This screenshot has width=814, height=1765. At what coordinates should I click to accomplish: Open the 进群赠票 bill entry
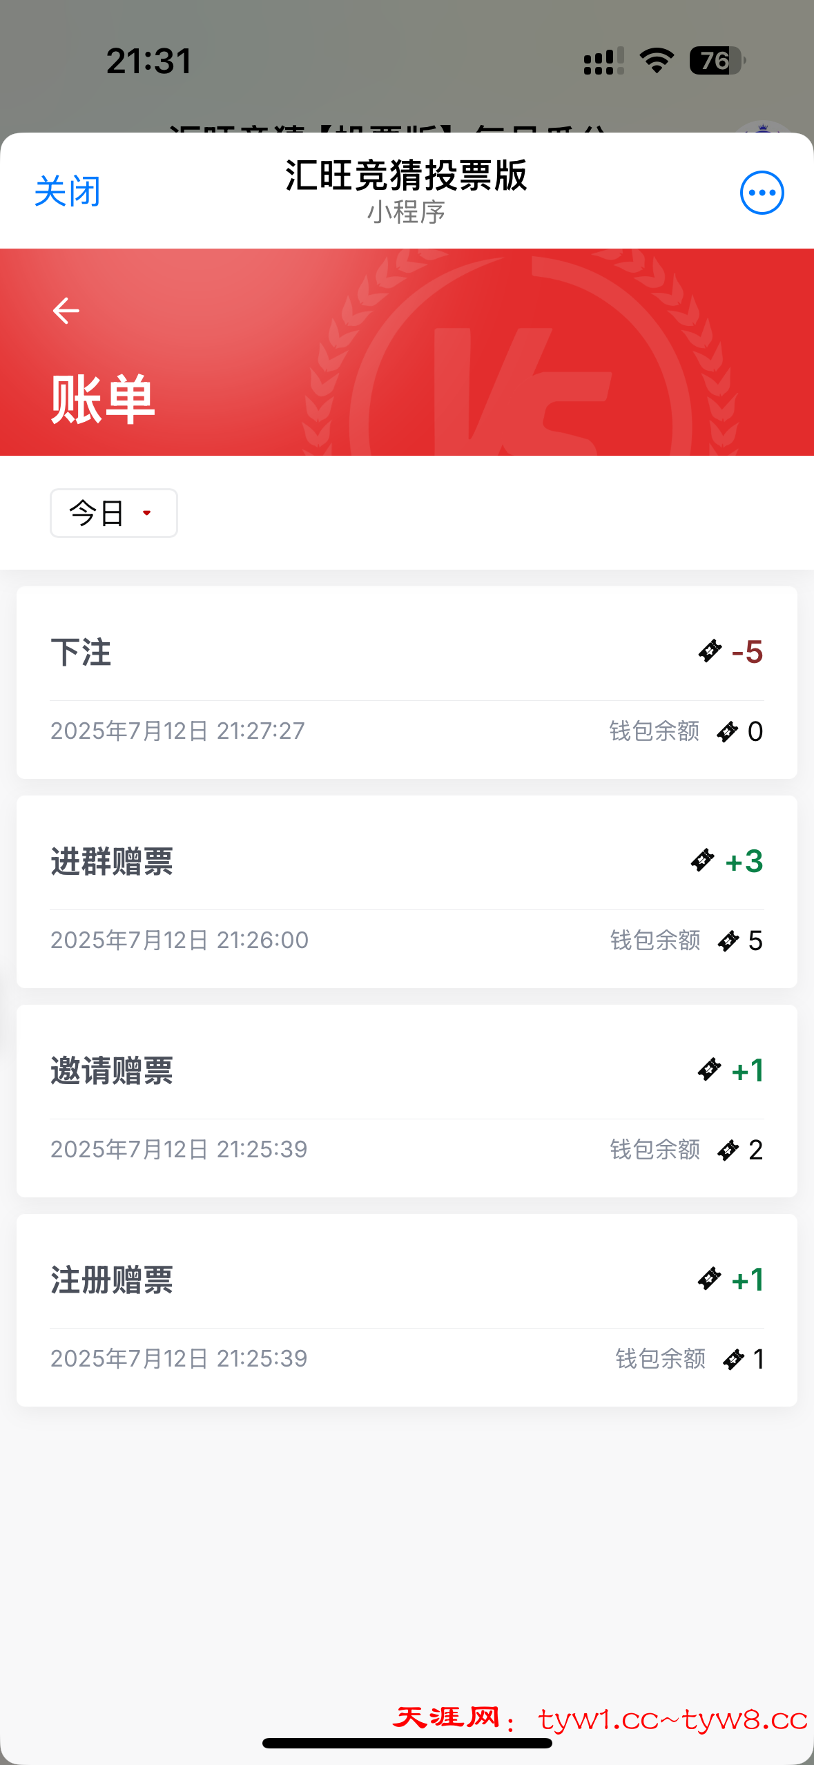[407, 891]
